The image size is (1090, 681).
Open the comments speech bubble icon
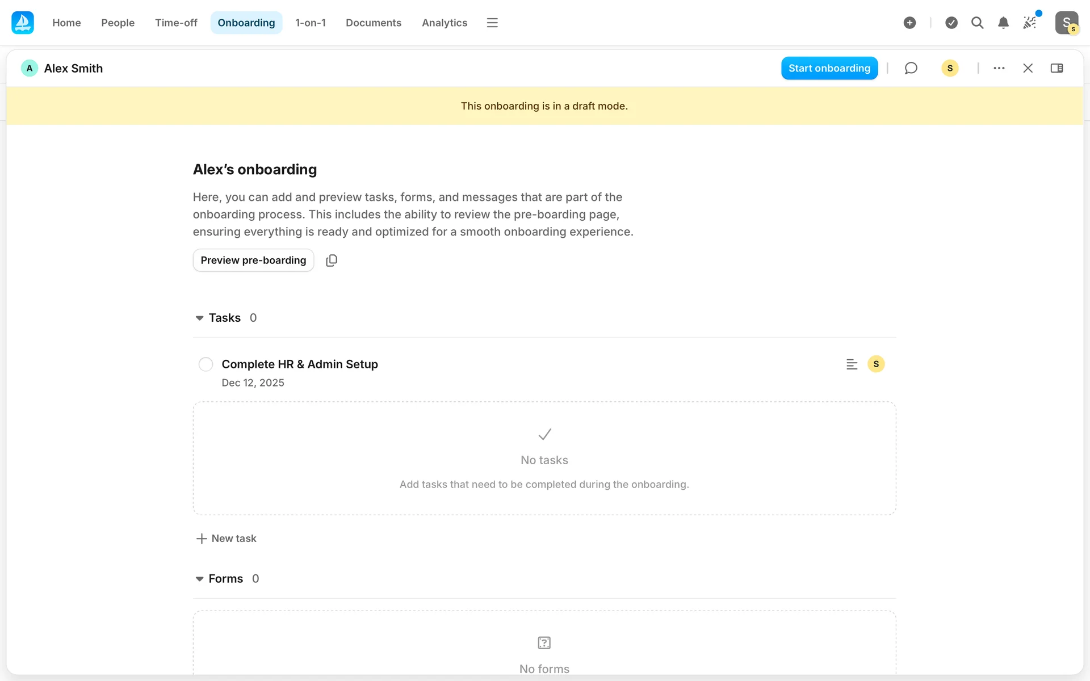[x=911, y=68]
